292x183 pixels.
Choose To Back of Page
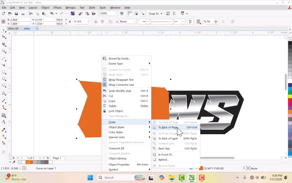pos(175,127)
